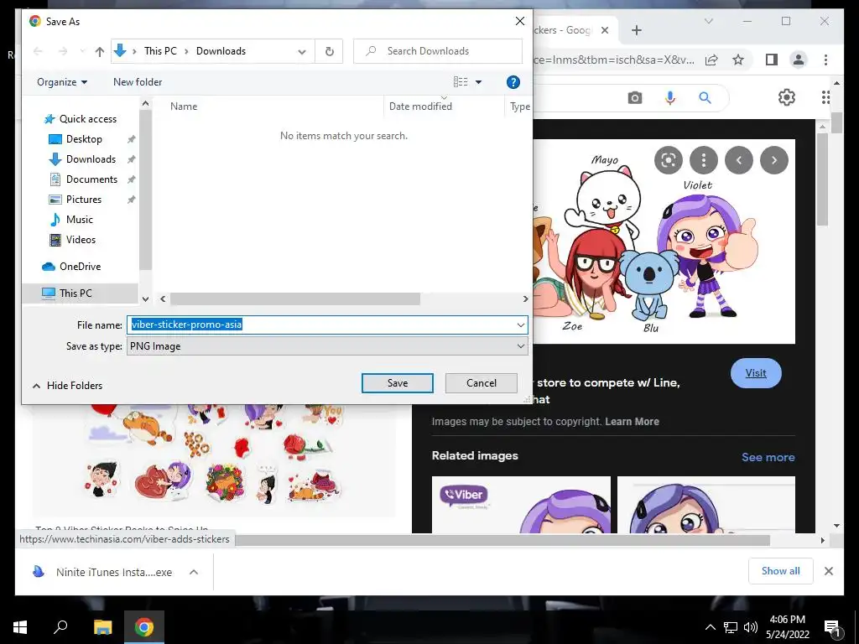Expand Ninite iTunes download options chevron
This screenshot has height=644, width=859.
(x=194, y=572)
